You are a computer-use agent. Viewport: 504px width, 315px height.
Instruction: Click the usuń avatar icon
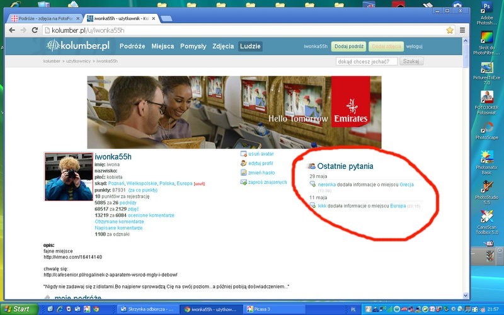pyautogui.click(x=243, y=154)
